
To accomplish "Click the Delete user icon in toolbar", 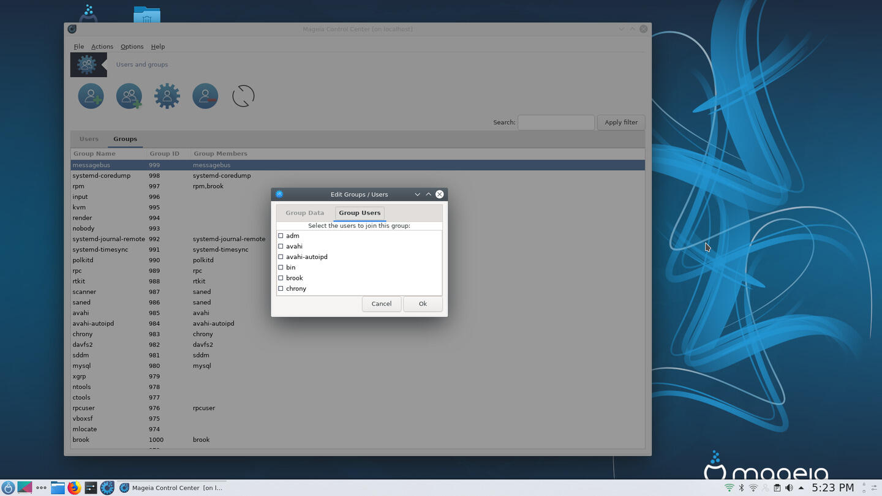I will point(205,96).
